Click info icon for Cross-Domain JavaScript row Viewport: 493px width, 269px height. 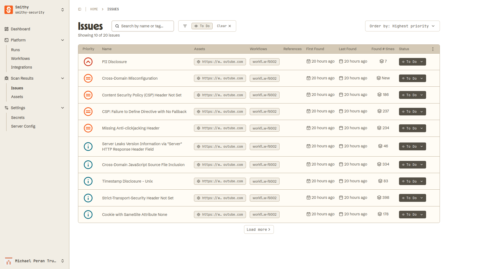(88, 165)
